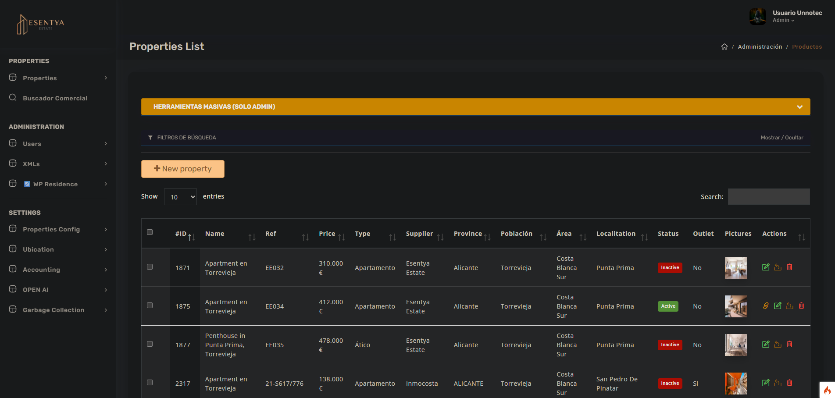Open the entries-per-page dropdown showing 10

(x=180, y=197)
